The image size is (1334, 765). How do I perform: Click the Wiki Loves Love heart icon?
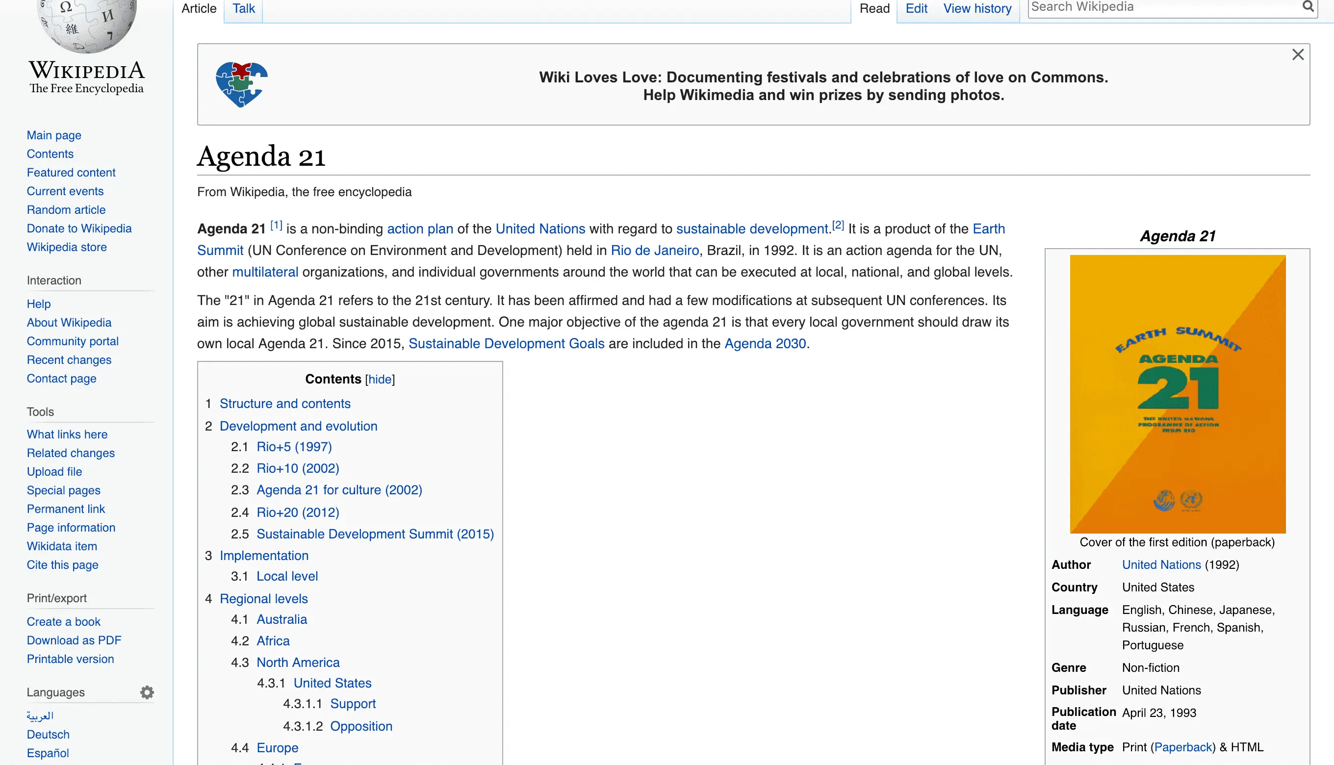point(242,84)
